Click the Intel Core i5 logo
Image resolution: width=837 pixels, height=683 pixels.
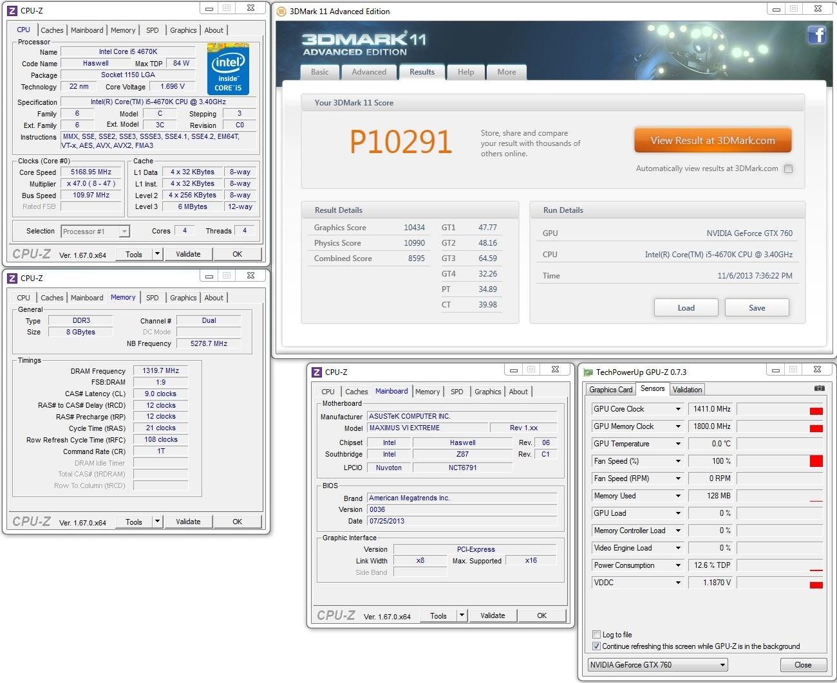pos(228,69)
